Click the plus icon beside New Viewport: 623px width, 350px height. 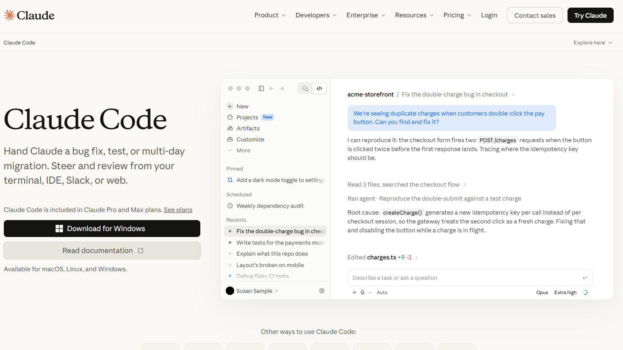(230, 106)
